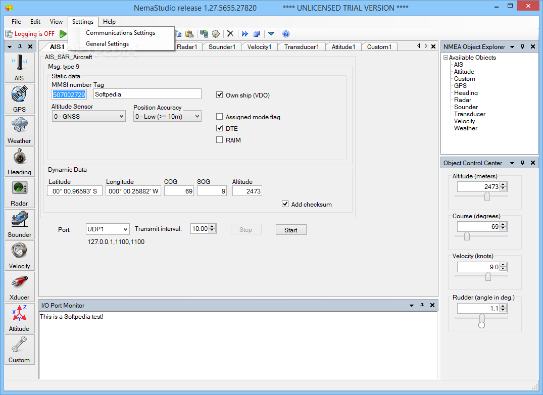Collapse the Available Objects tree node
The width and height of the screenshot is (543, 395).
446,58
